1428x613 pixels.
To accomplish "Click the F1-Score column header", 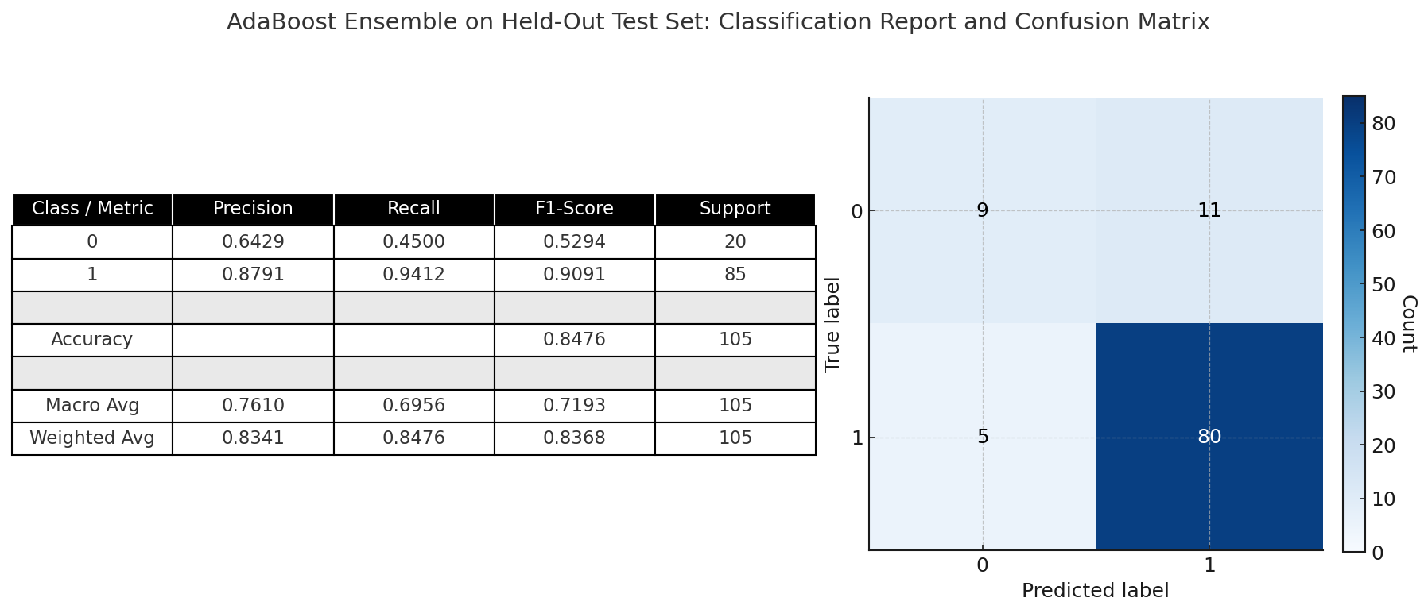I will [574, 209].
